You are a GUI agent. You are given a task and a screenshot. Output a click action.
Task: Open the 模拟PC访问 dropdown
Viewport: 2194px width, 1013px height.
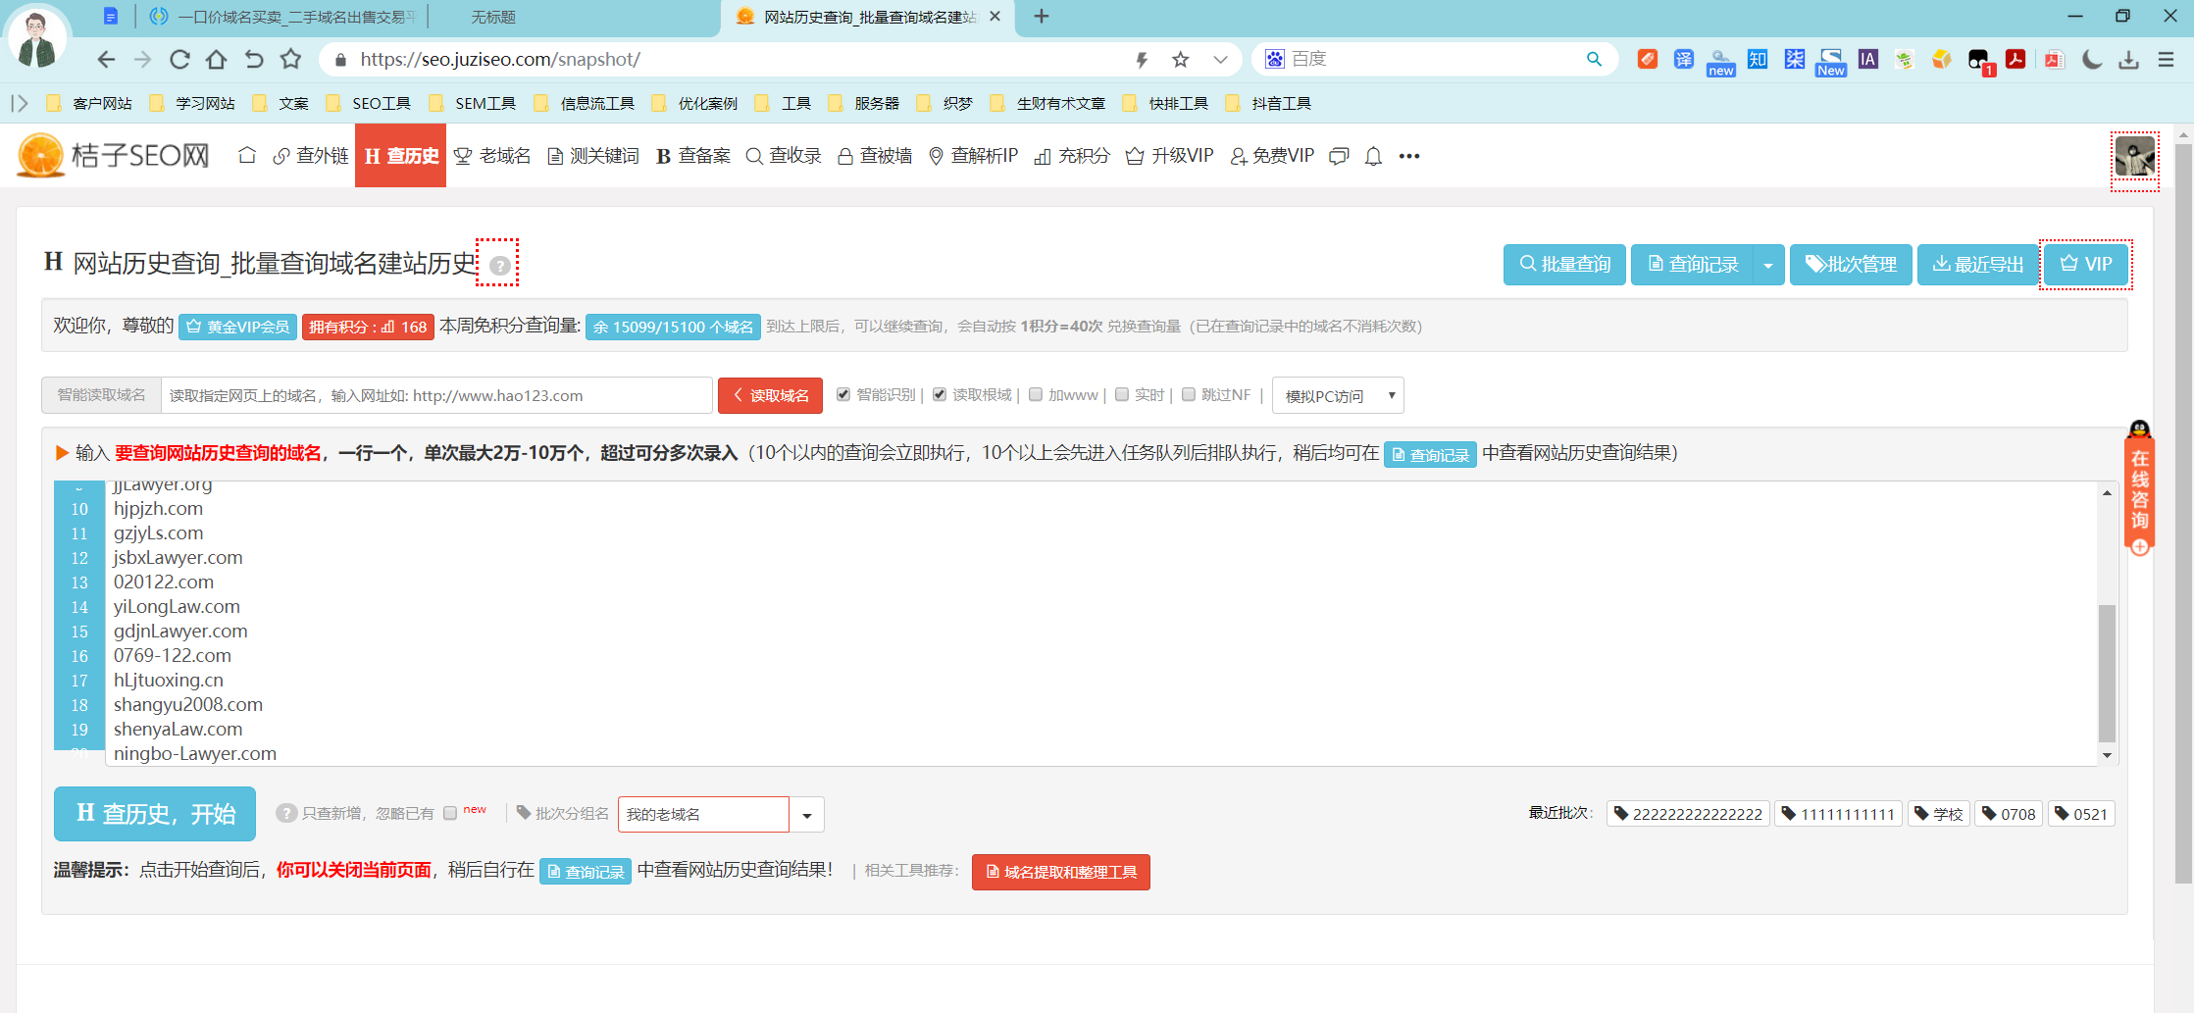pos(1337,394)
